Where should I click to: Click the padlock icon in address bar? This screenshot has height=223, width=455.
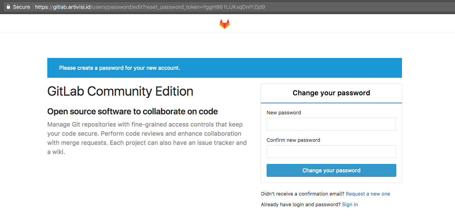(x=8, y=7)
